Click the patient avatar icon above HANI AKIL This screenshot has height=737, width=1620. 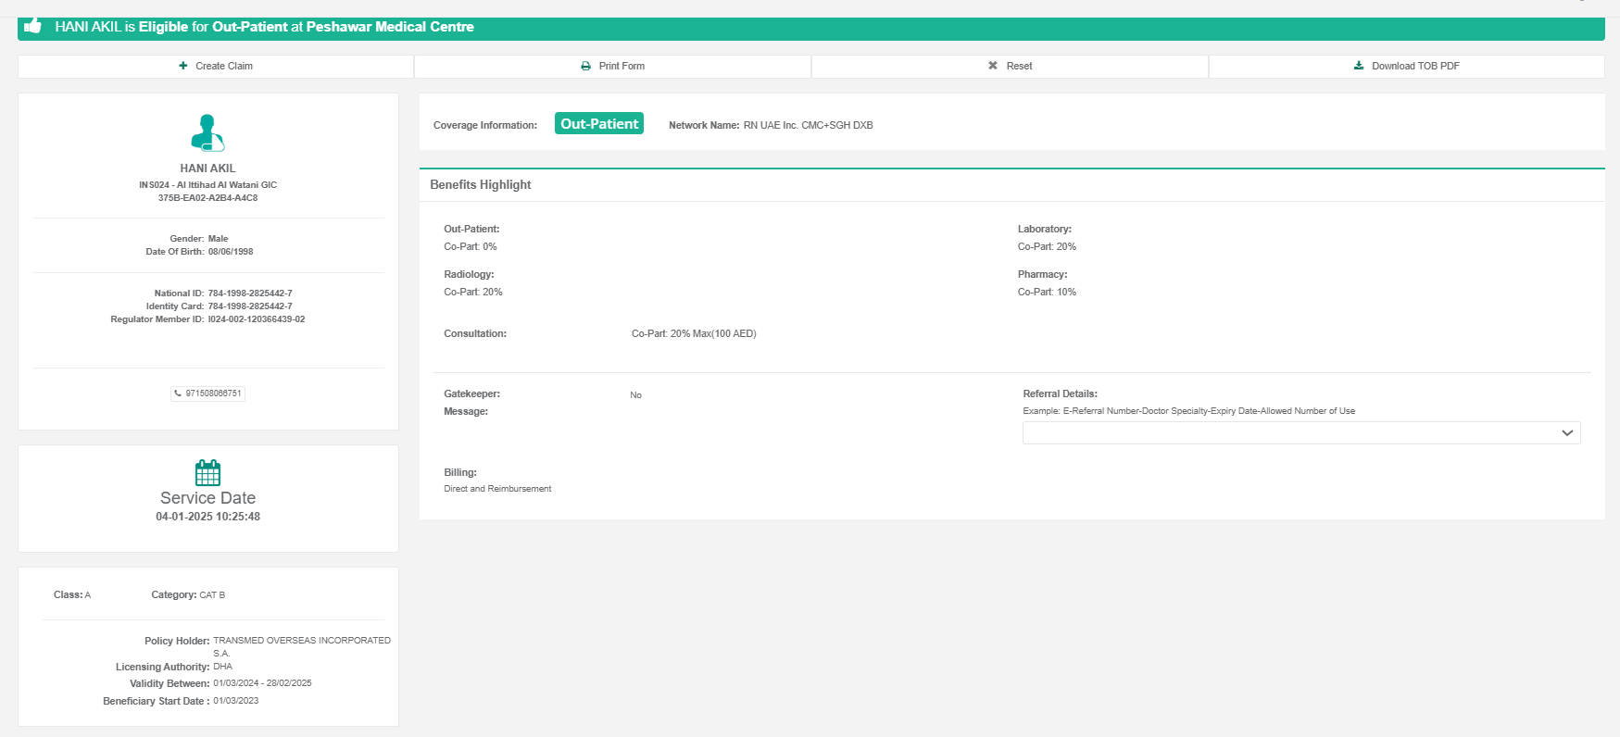point(207,133)
